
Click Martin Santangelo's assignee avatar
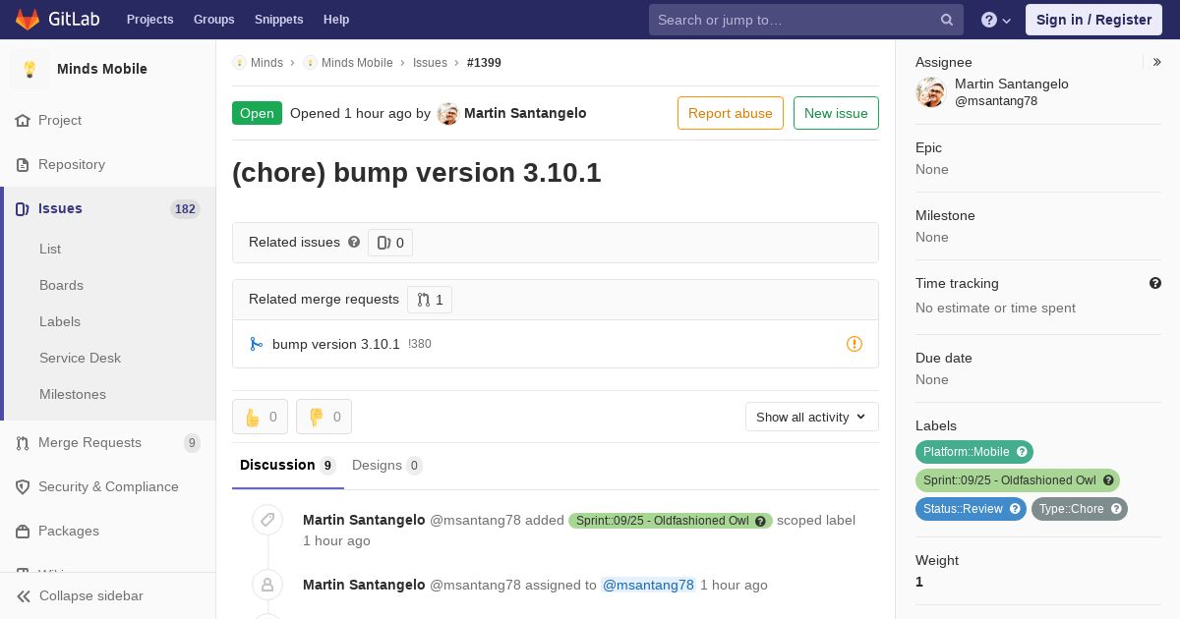(x=930, y=92)
